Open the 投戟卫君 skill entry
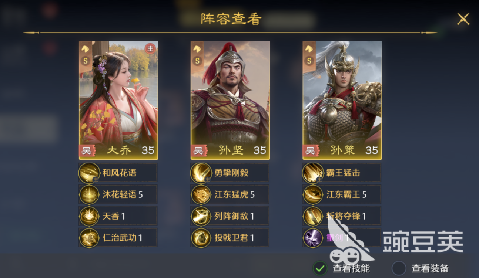479x278 pixels. [x=230, y=238]
